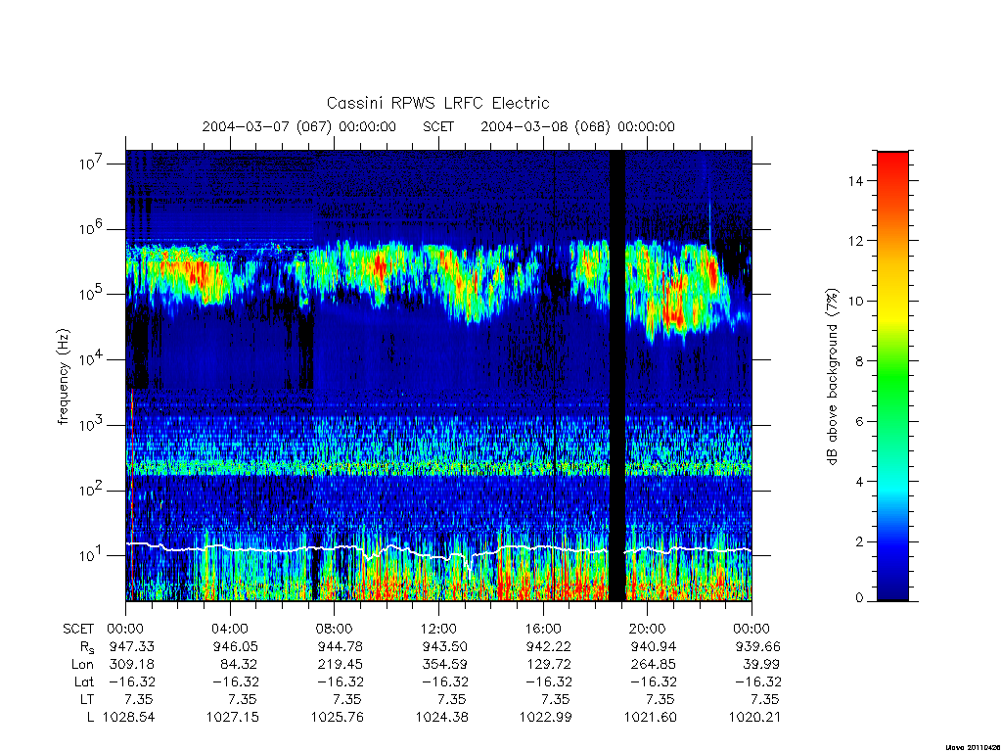This screenshot has height=752, width=1002.
Task: Click the L value 1028.54
Action: pyautogui.click(x=129, y=718)
